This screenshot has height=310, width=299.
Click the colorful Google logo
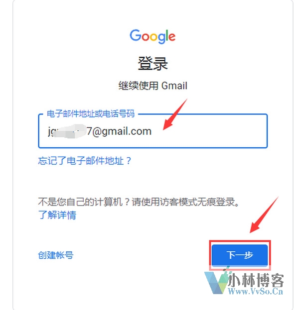point(152,36)
